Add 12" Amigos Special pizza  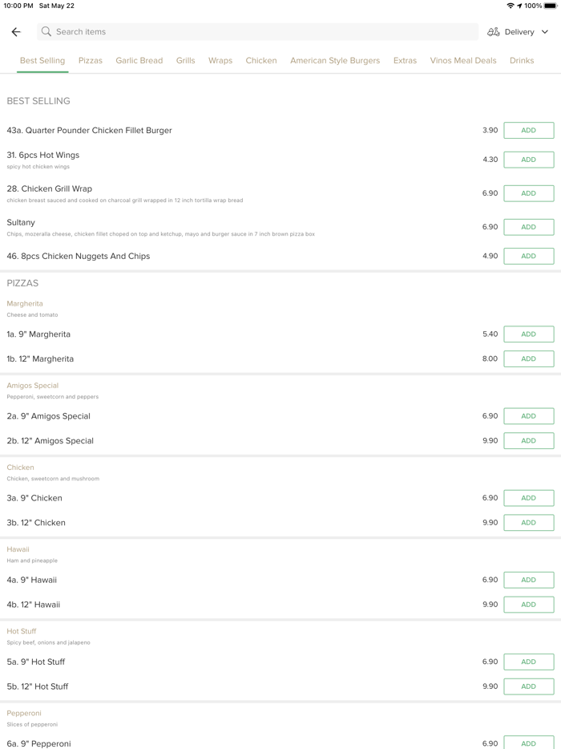528,441
